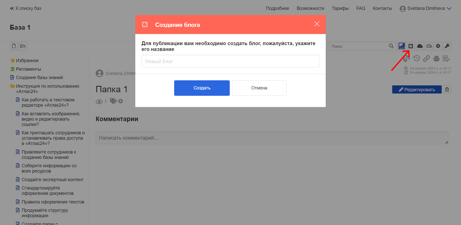
Task: Open the disk storage icon in toolbar
Action: [x=429, y=46]
